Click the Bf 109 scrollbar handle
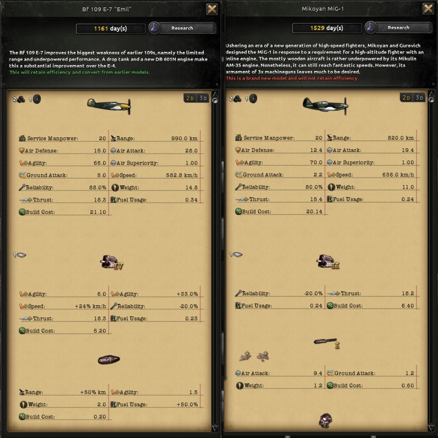Viewport: 438px width, 438px height. coord(215,100)
